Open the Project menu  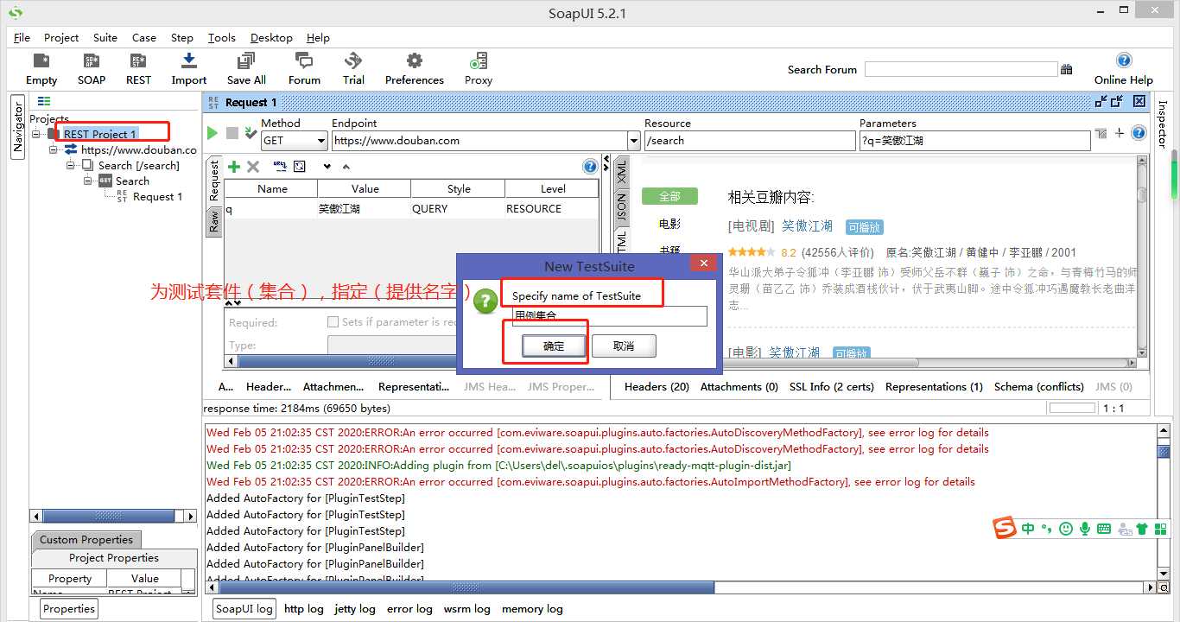coord(61,37)
